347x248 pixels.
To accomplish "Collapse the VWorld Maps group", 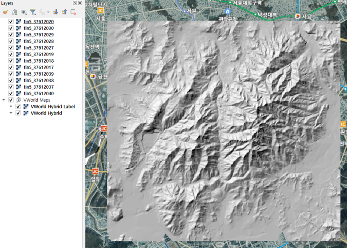I will [x=4, y=100].
